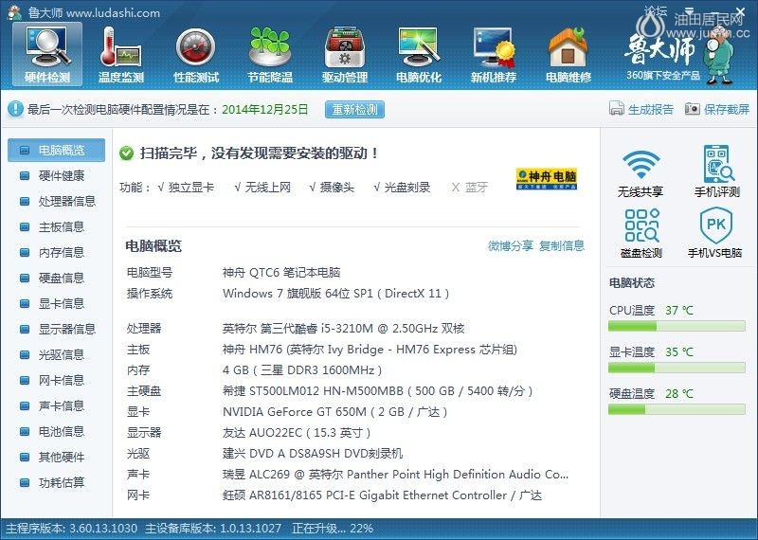Click the 磁盘检测 disk check icon
This screenshot has width=758, height=540.
click(641, 225)
